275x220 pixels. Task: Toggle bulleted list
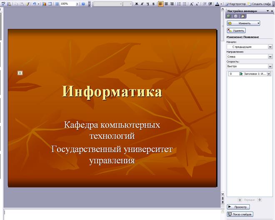pos(185,4)
